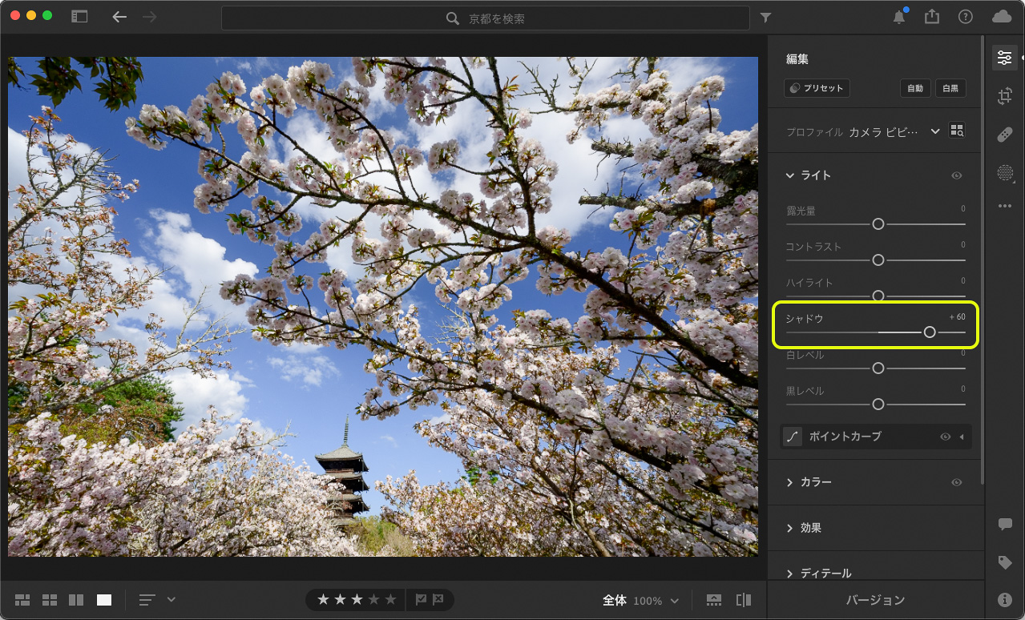Select the Healing brush tool
This screenshot has height=620, width=1025.
pos(1004,135)
